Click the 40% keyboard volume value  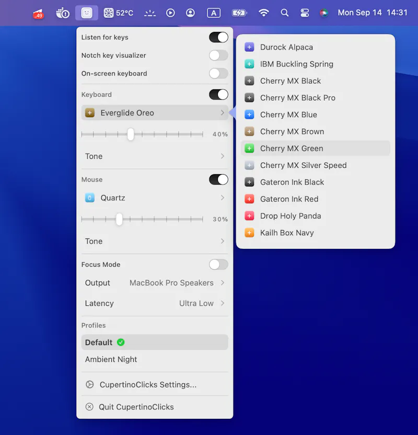click(x=220, y=134)
